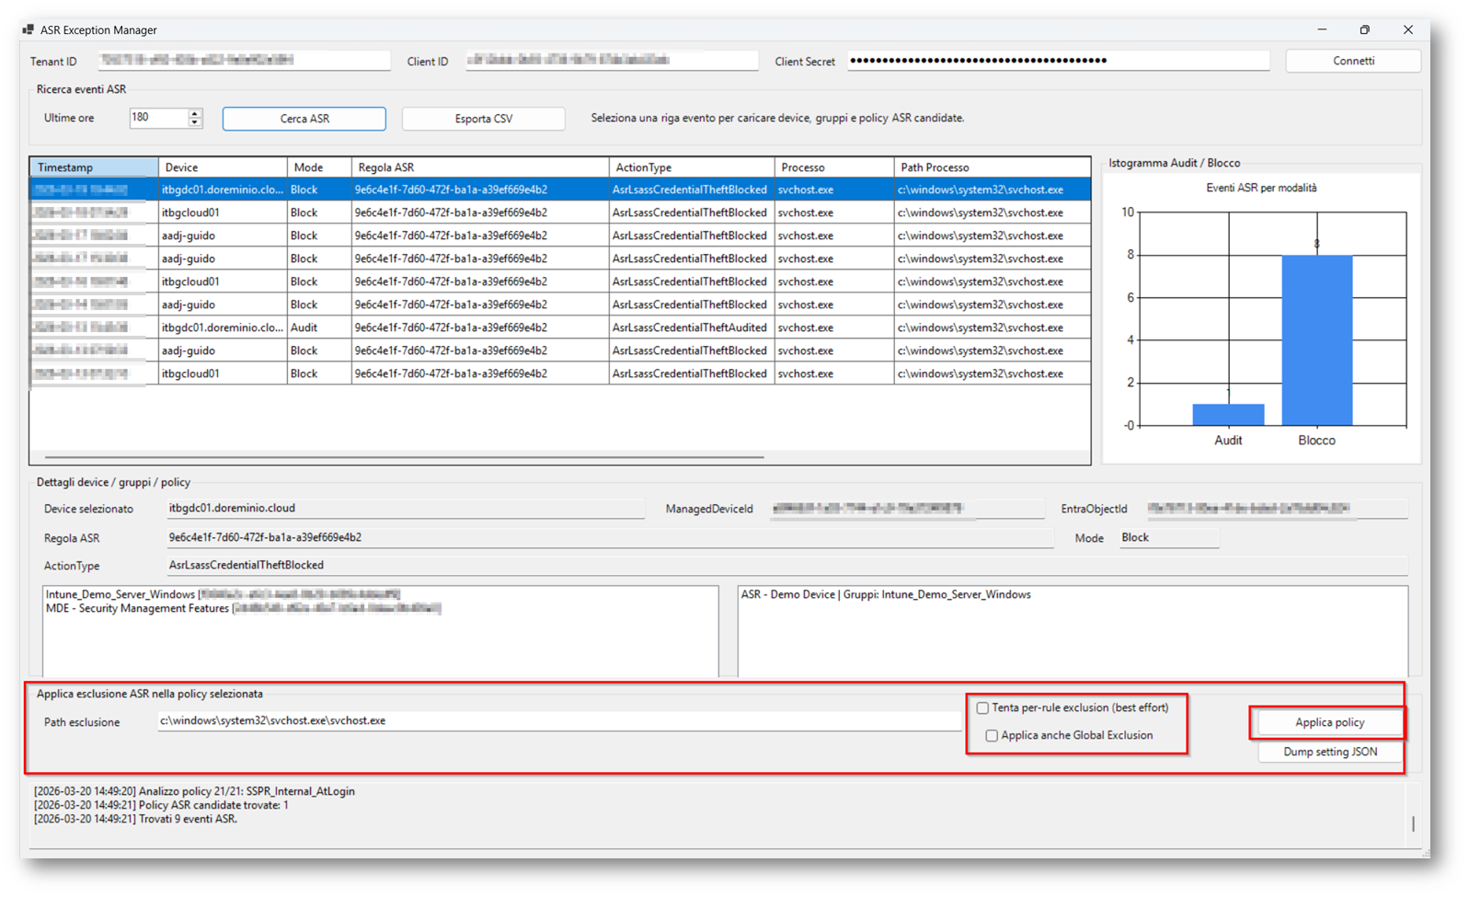Click the Applica policy button
This screenshot has height=897, width=1469.
point(1329,722)
